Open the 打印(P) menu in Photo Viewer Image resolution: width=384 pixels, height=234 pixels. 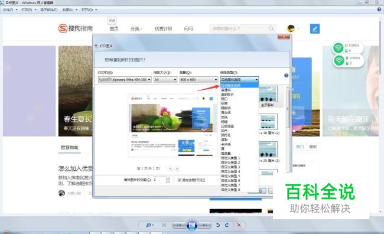pyautogui.click(x=29, y=10)
